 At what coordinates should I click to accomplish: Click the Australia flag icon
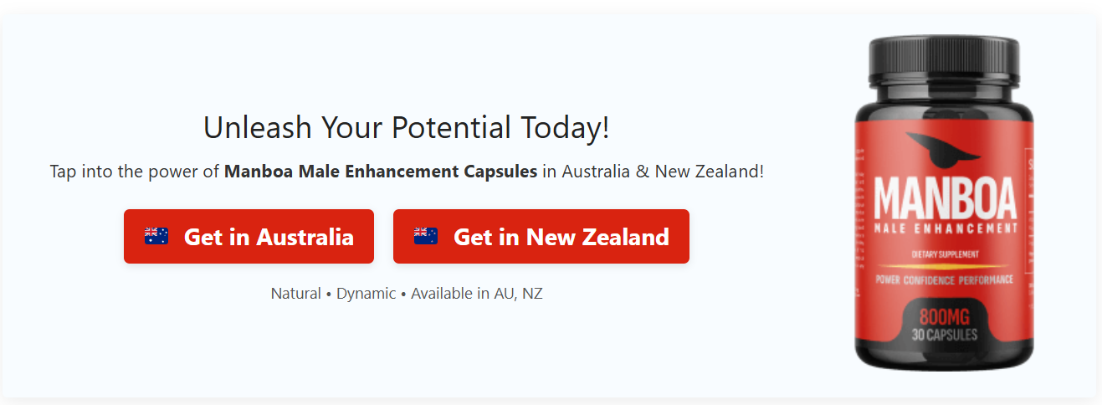(156, 236)
